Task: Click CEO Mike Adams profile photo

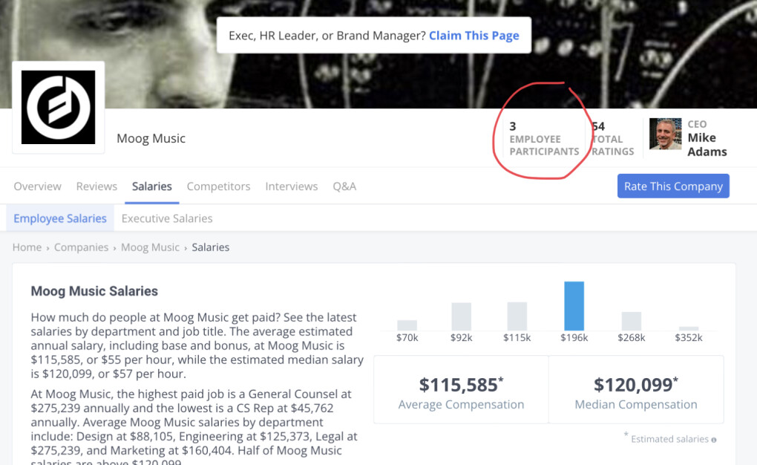Action: click(x=665, y=134)
